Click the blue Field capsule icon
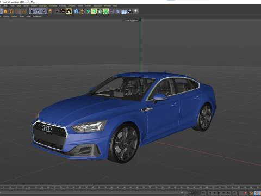This screenshot has width=261, height=196. [118, 11]
